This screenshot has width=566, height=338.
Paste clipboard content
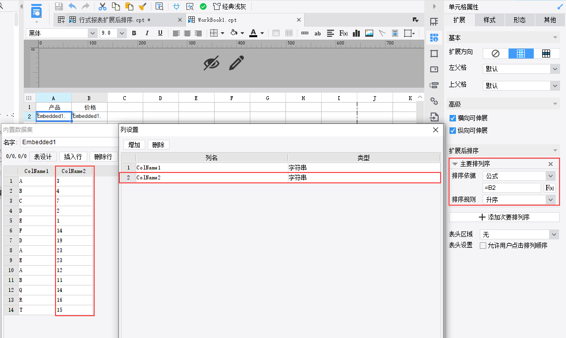129,6
